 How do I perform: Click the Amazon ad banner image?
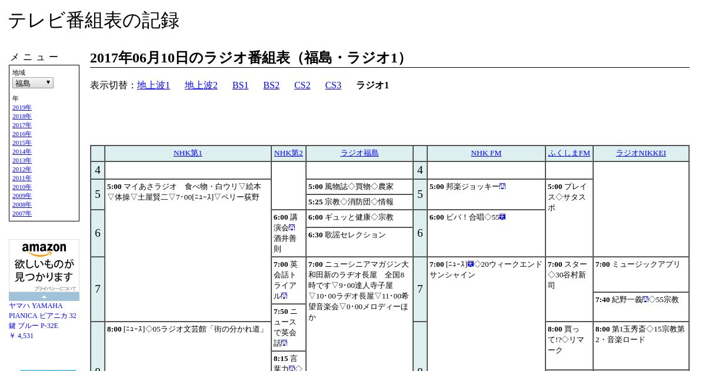(x=44, y=265)
